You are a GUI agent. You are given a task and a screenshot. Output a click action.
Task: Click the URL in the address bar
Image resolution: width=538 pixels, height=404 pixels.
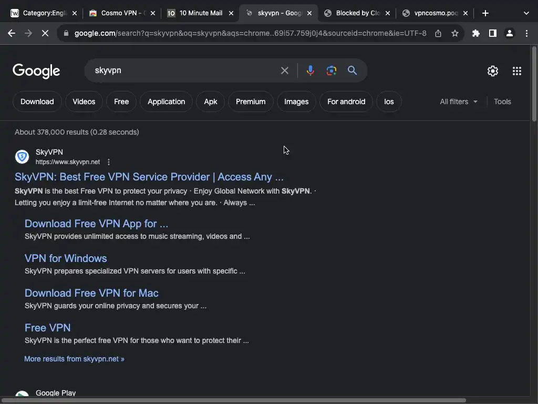[x=250, y=33]
